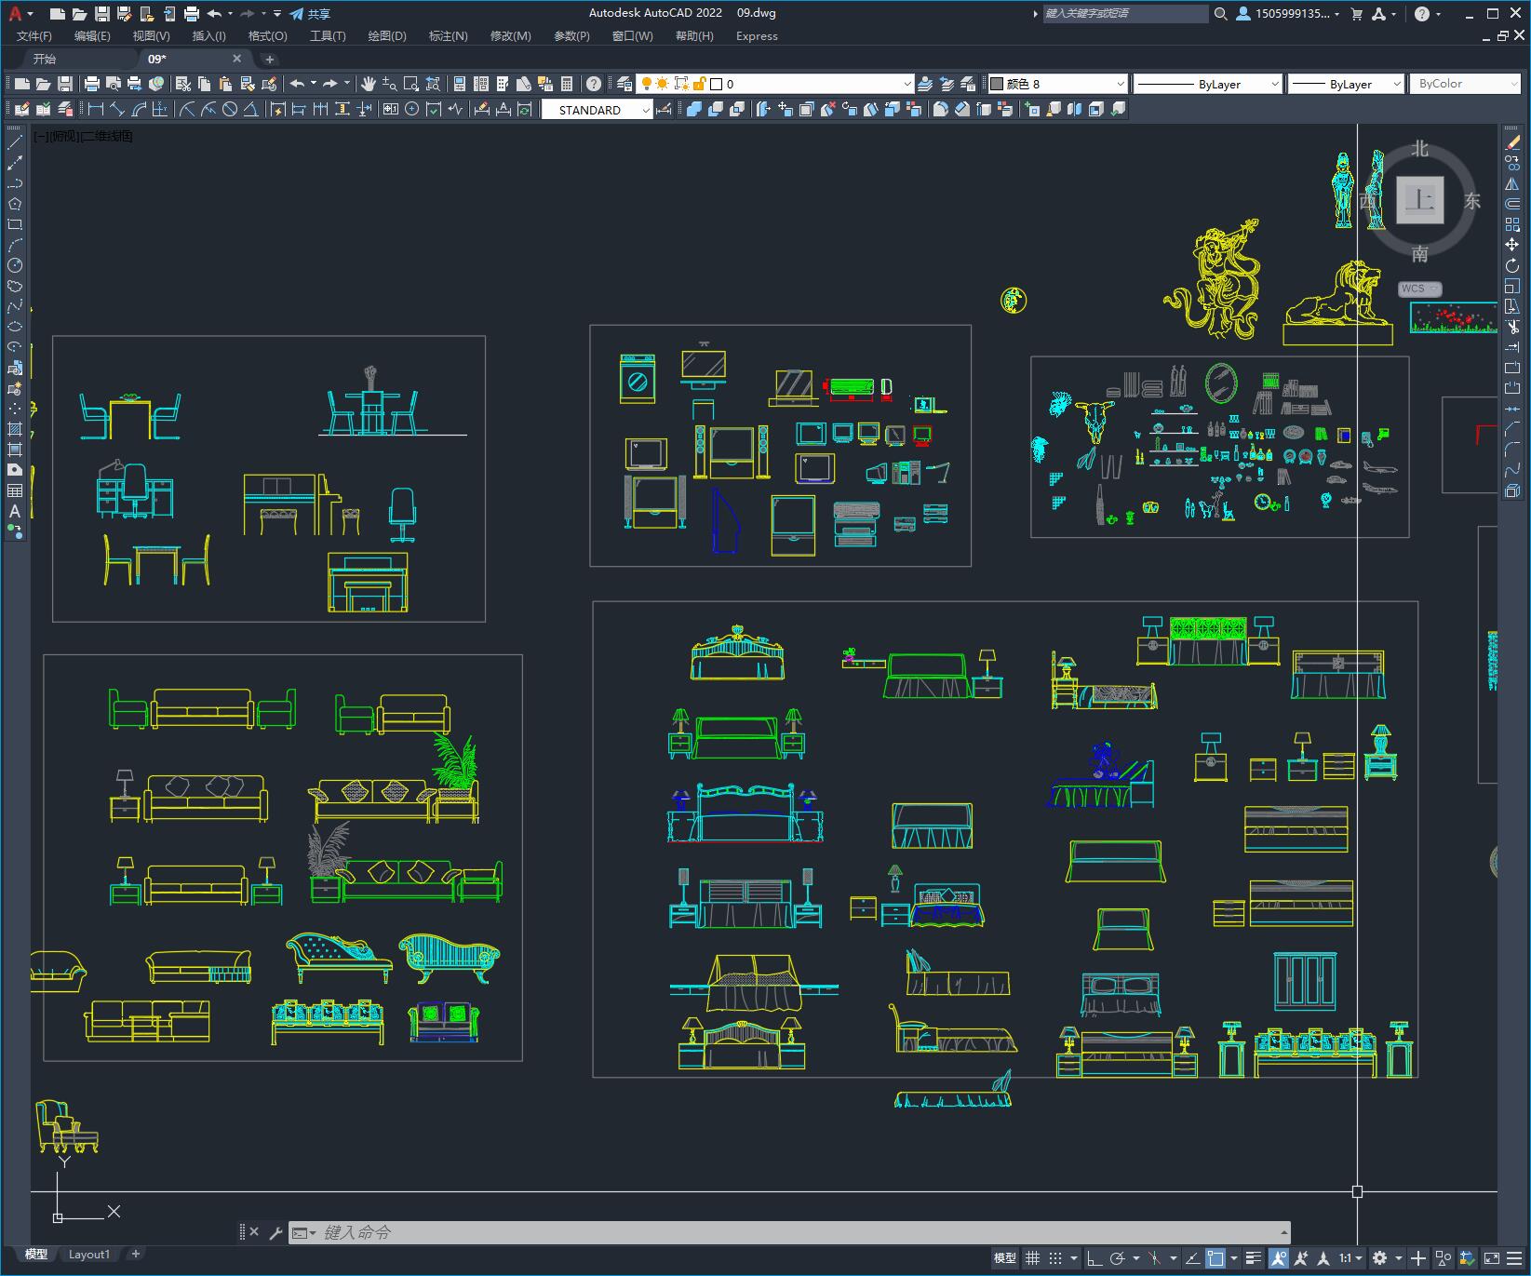Click the customization menu icon in status bar
The width and height of the screenshot is (1531, 1276).
click(x=1514, y=1258)
